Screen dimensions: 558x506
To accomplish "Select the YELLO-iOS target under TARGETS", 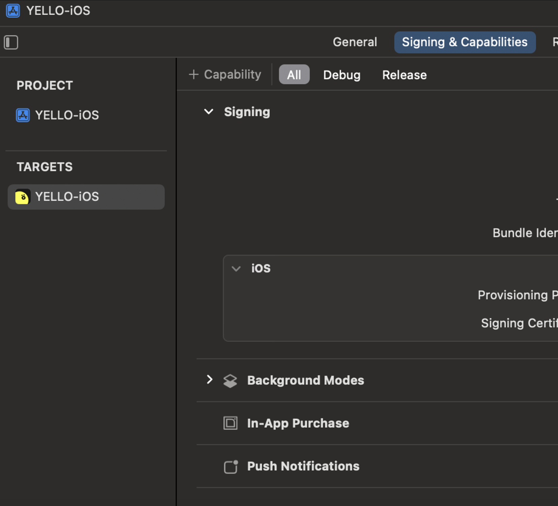I will tap(86, 197).
